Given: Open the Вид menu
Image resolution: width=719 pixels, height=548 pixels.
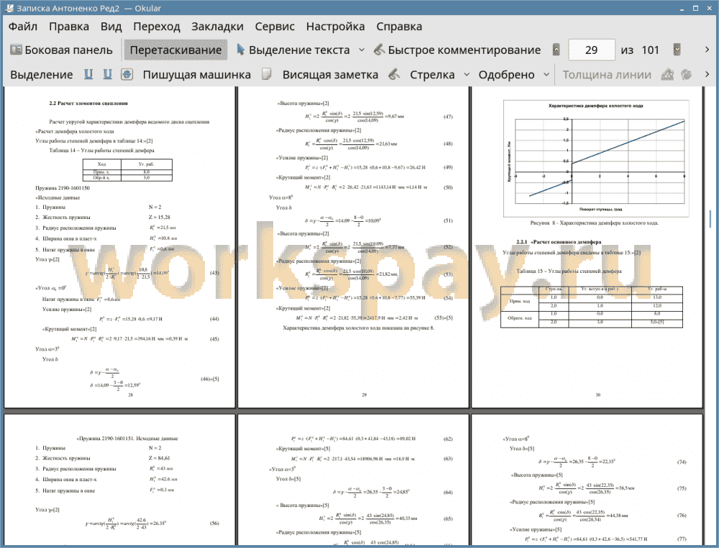Looking at the screenshot, I should pyautogui.click(x=111, y=27).
